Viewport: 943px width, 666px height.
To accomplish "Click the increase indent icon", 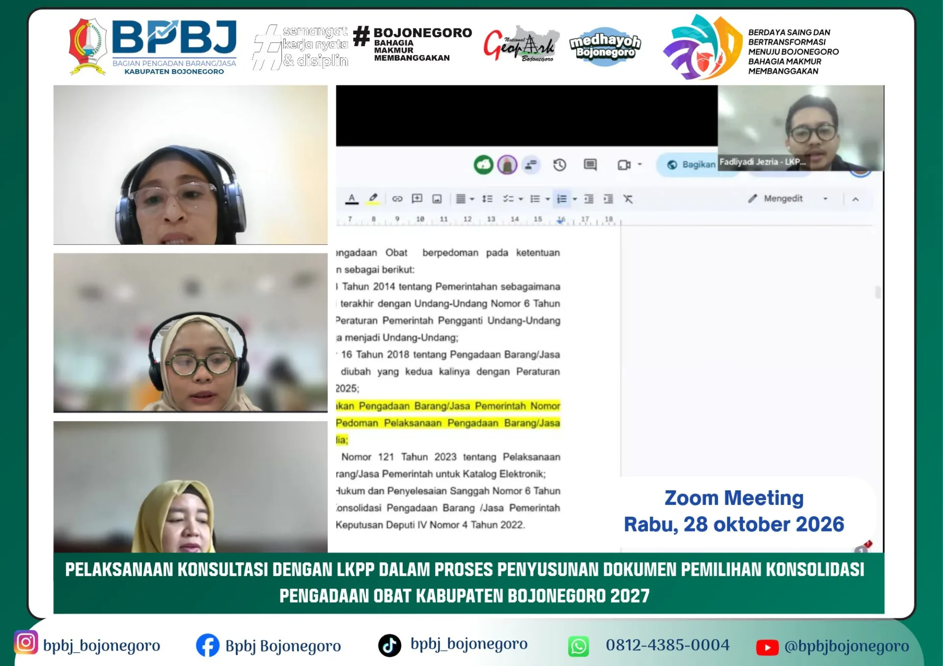I will pyautogui.click(x=609, y=199).
